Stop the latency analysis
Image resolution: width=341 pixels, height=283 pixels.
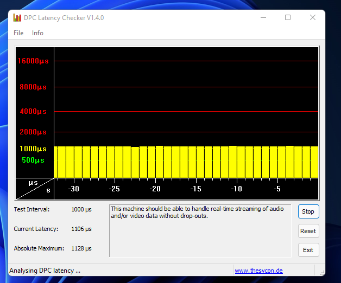pyautogui.click(x=308, y=211)
